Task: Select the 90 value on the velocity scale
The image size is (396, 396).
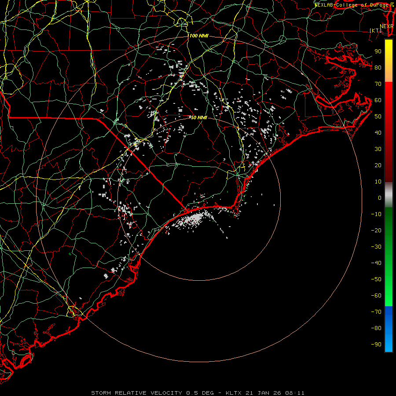Action: tap(378, 51)
